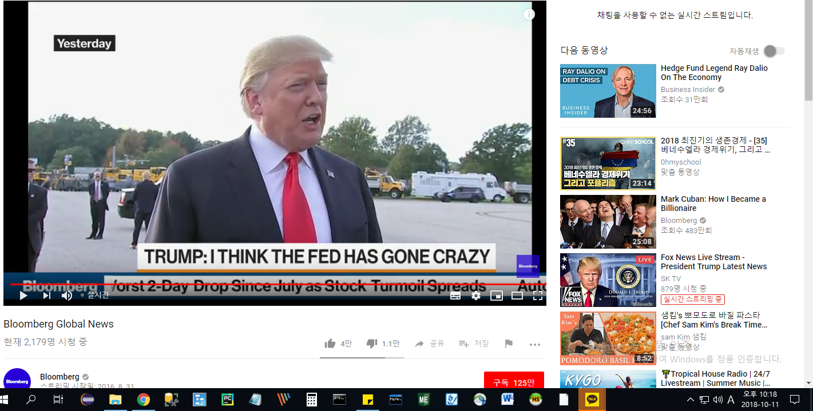Image resolution: width=813 pixels, height=411 pixels.
Task: Open the Ray Dalio Debt Crisis thumbnail
Action: 608,91
